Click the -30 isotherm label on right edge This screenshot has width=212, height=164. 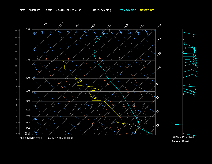[x=159, y=40]
